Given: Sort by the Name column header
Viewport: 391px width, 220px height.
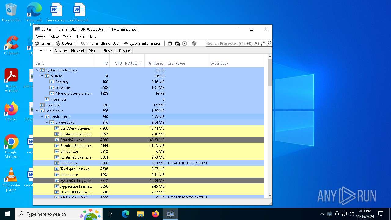Looking at the screenshot, I should pos(64,64).
